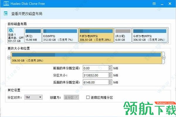This screenshot has height=117, width=176.
Task: Select the 磁盘 1 disk icon
Action: coord(11,30)
